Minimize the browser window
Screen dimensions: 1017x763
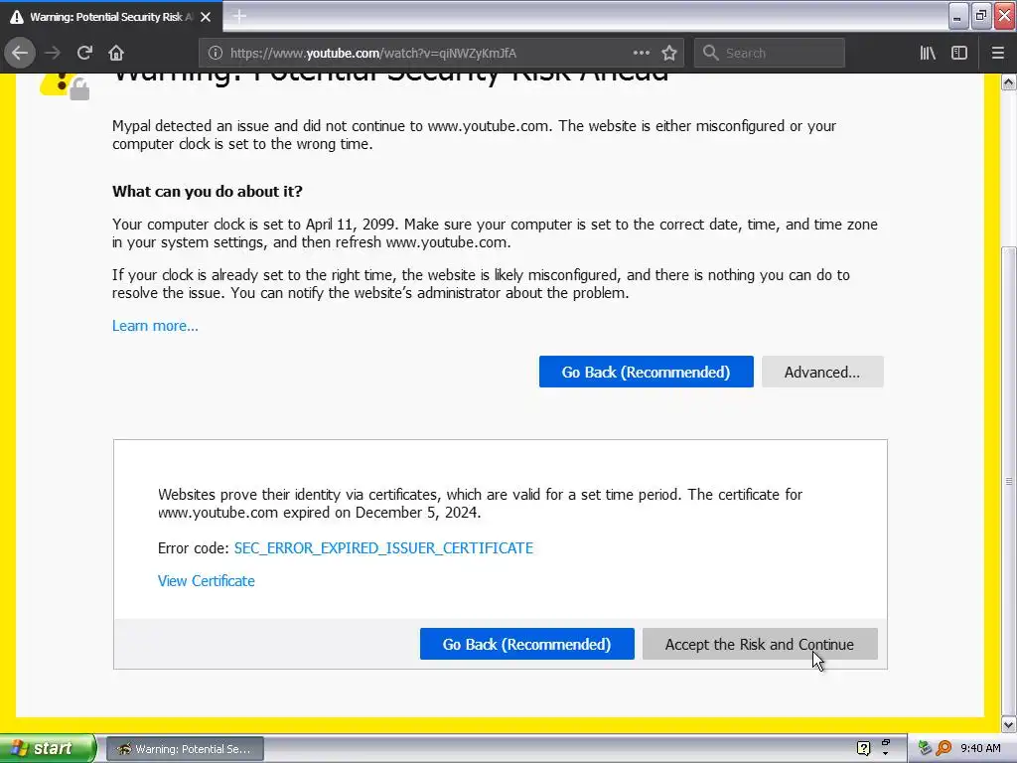click(x=958, y=16)
